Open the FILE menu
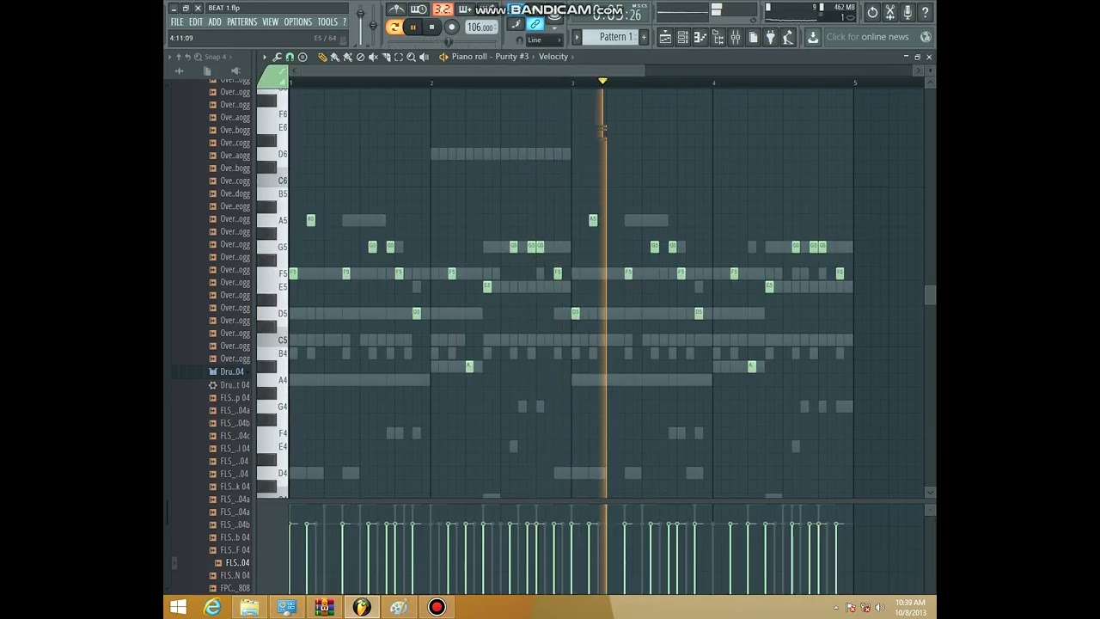1100x619 pixels. click(176, 22)
